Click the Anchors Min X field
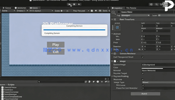This screenshot has height=100, width=175. pyautogui.click(x=149, y=36)
